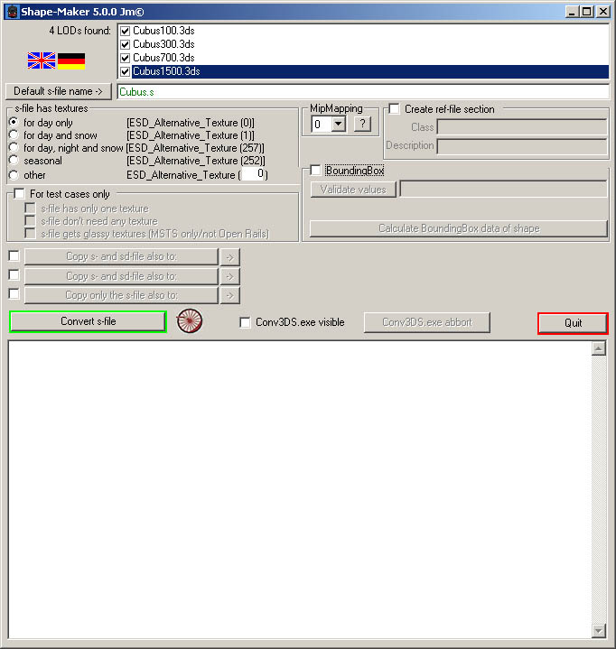Select the 'for day and snow' radio option
The width and height of the screenshot is (616, 649).
14,135
